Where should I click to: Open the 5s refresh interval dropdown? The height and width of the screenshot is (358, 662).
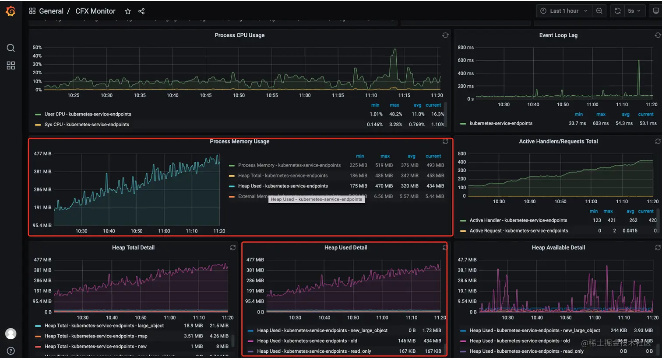point(634,11)
